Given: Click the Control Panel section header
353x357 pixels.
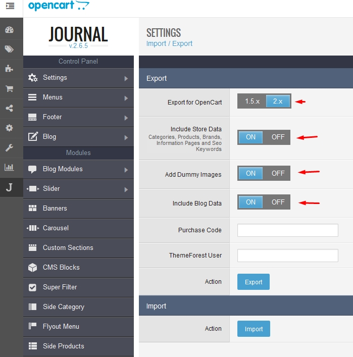Looking at the screenshot, I should pos(78,62).
